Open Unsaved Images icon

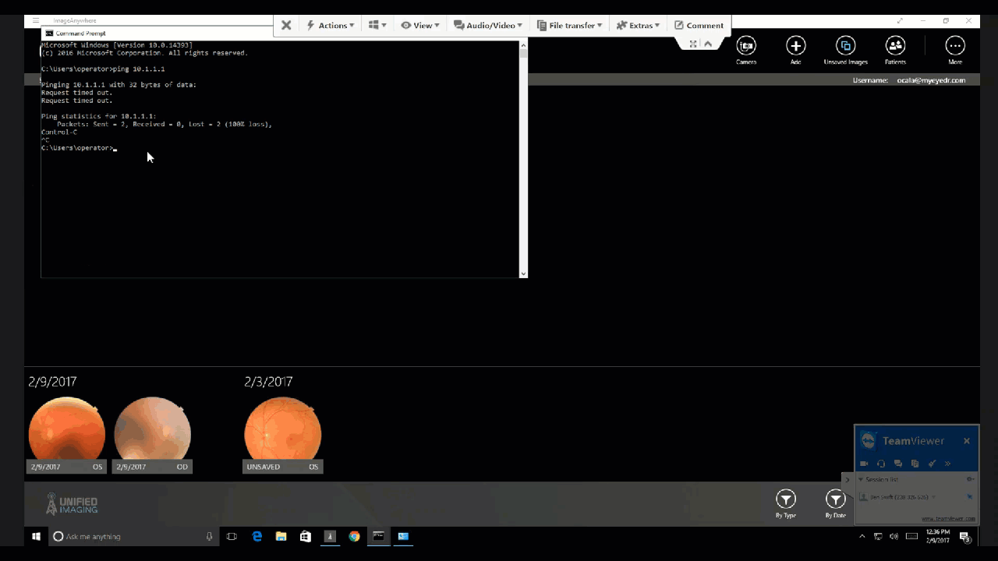pos(845,46)
